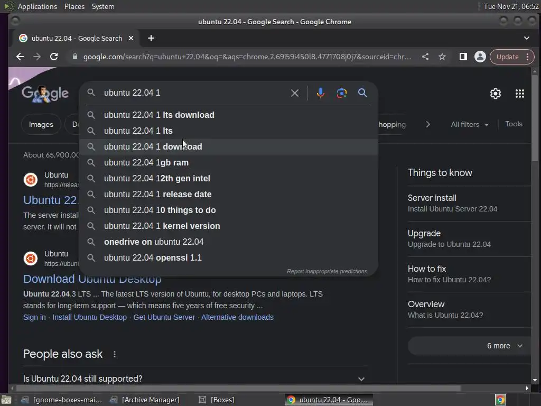The image size is (541, 406).
Task: Close the ubuntu 22.04 search tab
Action: pyautogui.click(x=131, y=38)
